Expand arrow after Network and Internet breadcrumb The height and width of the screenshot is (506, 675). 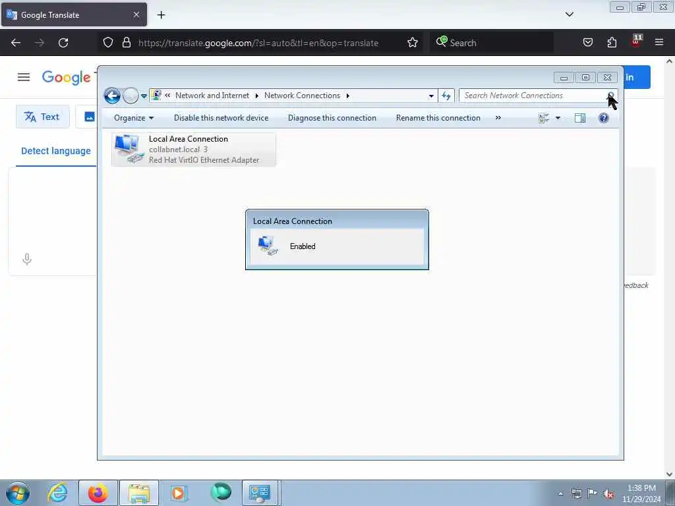coord(257,96)
